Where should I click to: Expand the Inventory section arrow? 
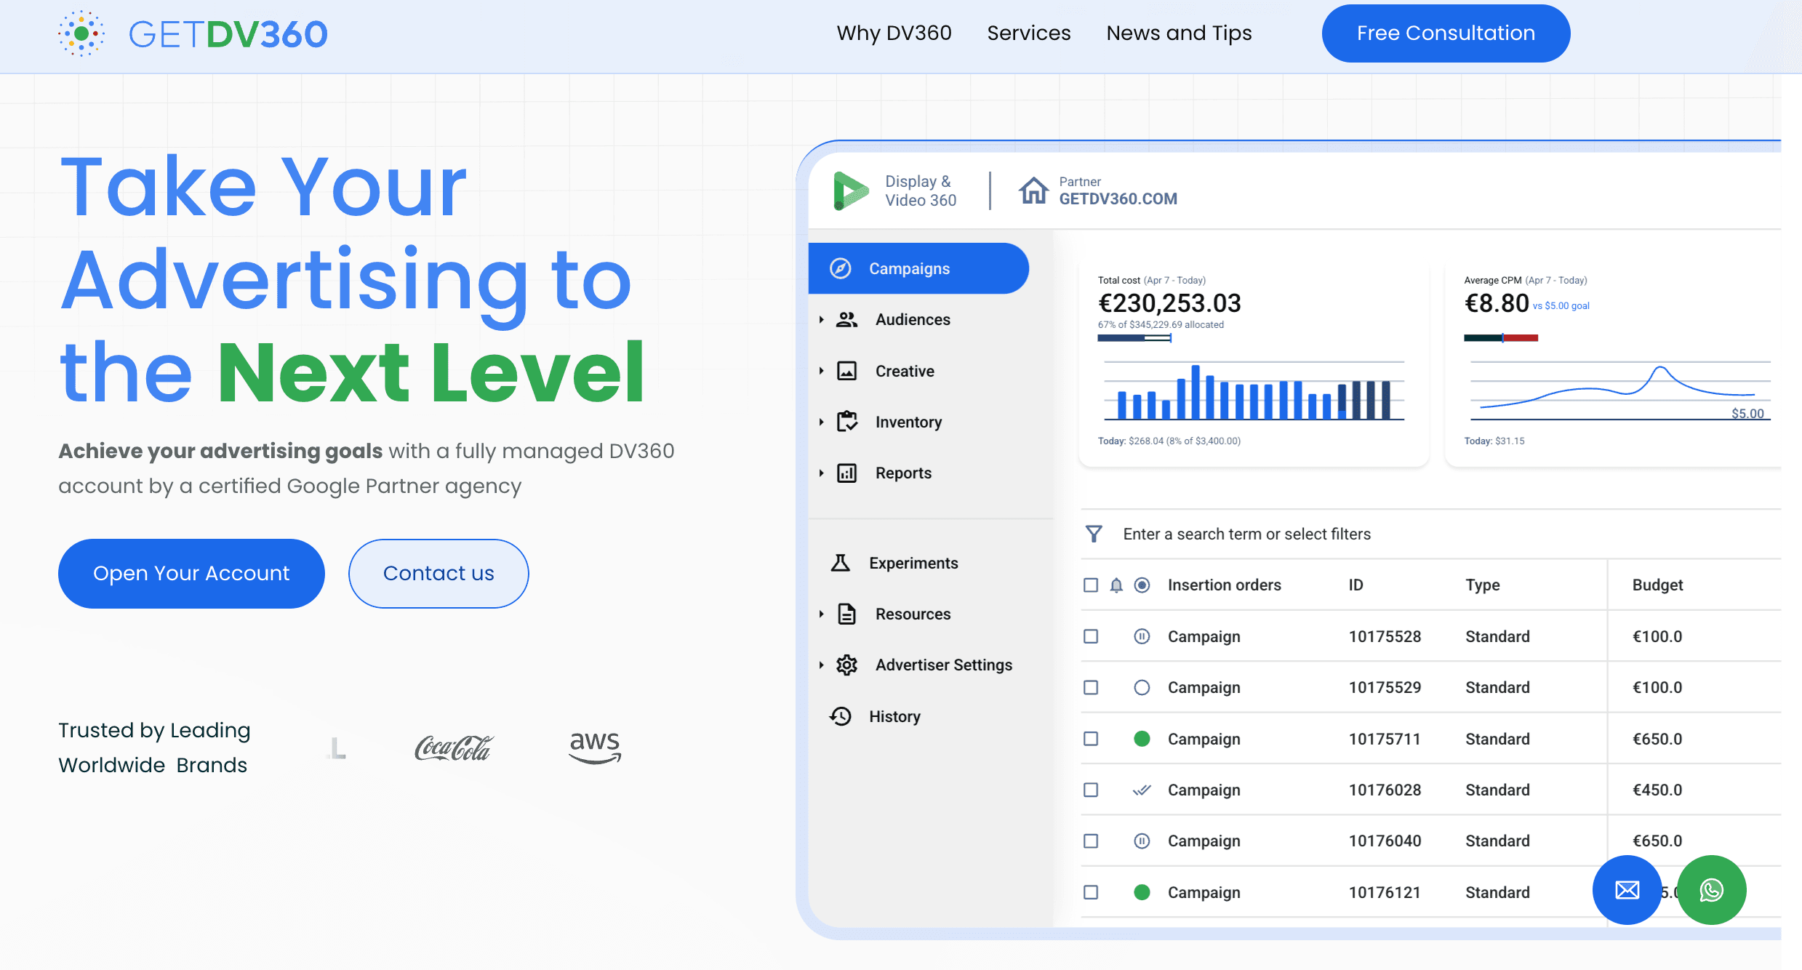821,422
